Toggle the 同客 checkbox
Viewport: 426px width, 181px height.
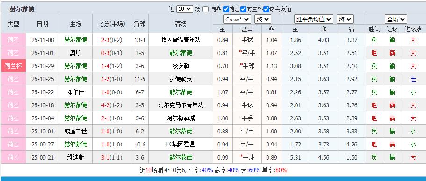pos(206,9)
